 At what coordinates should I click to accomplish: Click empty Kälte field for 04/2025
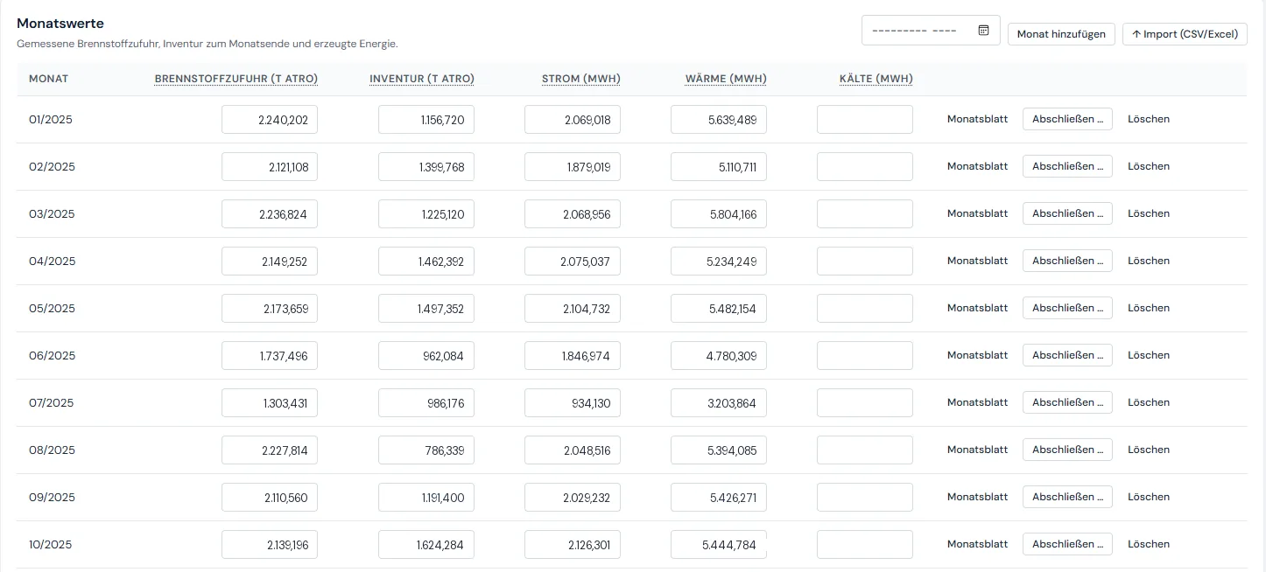tap(865, 261)
